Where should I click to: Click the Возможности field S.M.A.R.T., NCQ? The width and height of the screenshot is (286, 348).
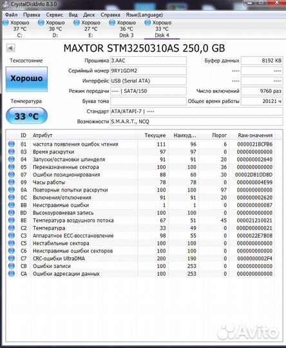click(x=196, y=122)
